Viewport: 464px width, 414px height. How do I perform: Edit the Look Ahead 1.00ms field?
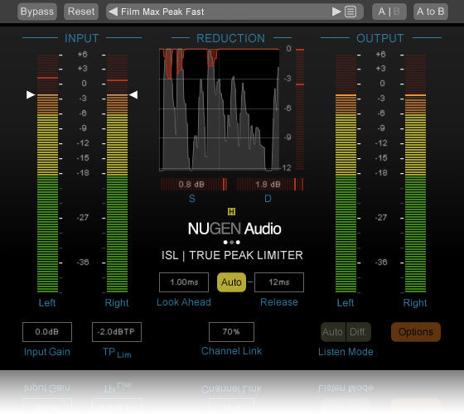point(184,282)
